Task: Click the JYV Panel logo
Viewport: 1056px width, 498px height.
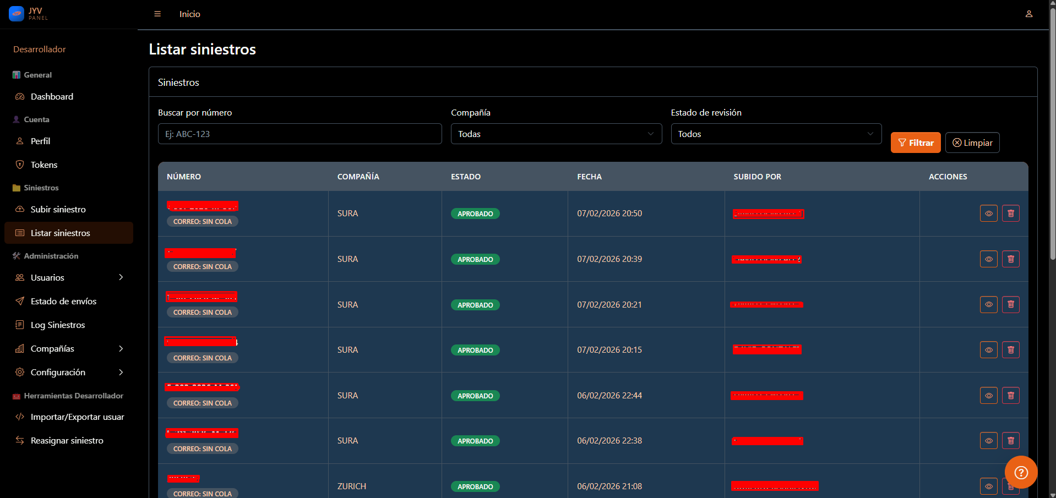Action: coord(29,14)
